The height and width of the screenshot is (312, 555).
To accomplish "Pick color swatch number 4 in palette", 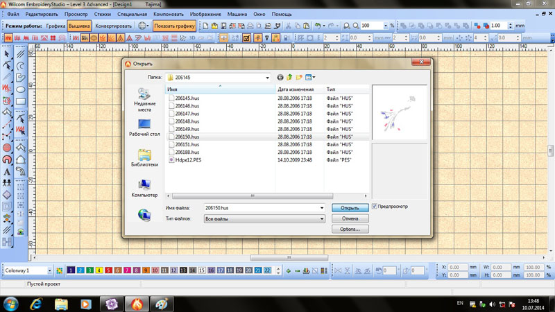I will tap(99, 270).
